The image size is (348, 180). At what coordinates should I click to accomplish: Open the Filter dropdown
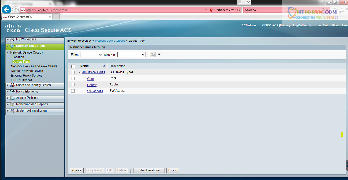[x=92, y=55]
